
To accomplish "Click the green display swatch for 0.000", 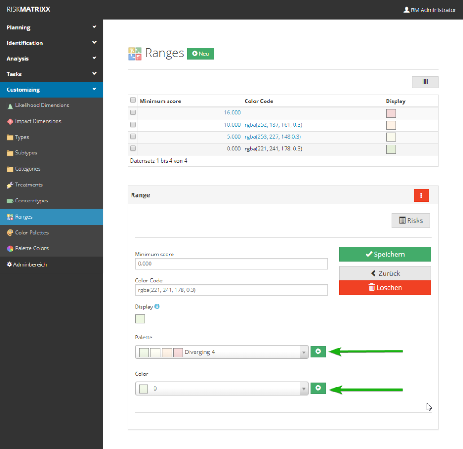I will tap(391, 150).
